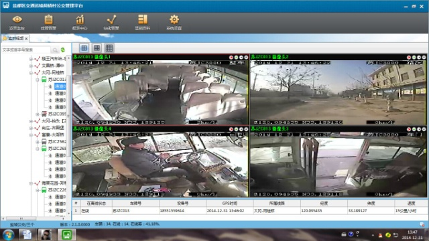This screenshot has height=241, width=429.
Task: Switch to sixteen-camera grid layout
Action: (109, 48)
